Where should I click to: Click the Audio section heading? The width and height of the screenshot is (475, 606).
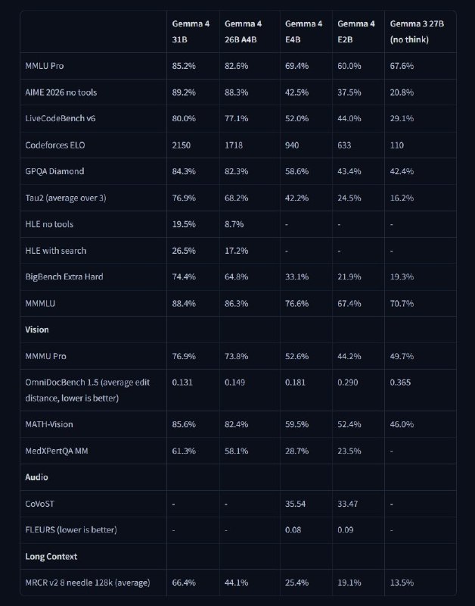coord(36,477)
